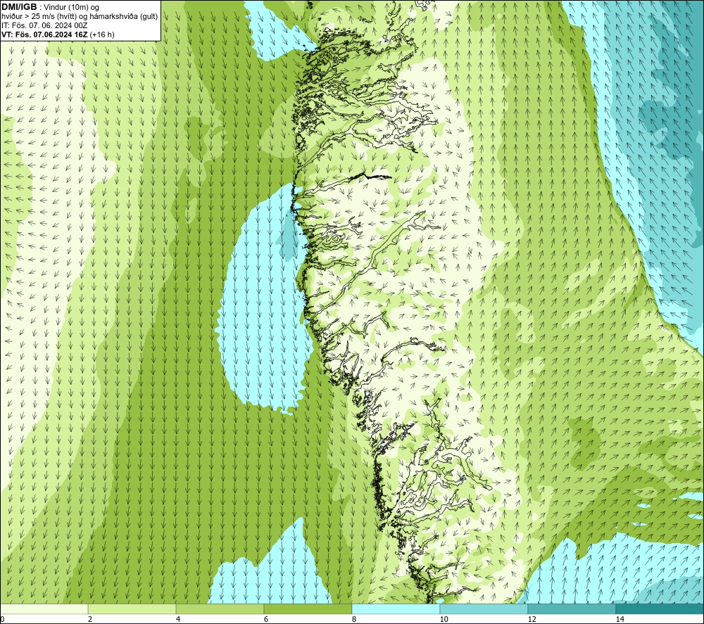704x624 pixels.
Task: Click the DMI/IGB title text
Action: coord(19,7)
